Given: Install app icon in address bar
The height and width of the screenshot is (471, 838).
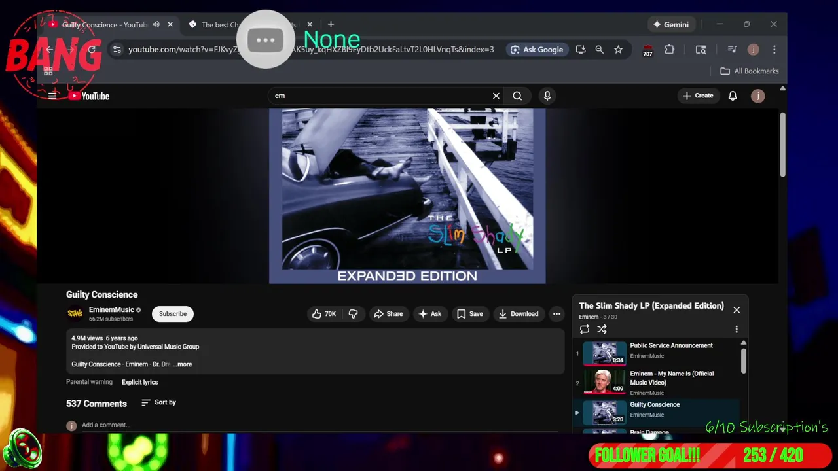Looking at the screenshot, I should point(581,50).
